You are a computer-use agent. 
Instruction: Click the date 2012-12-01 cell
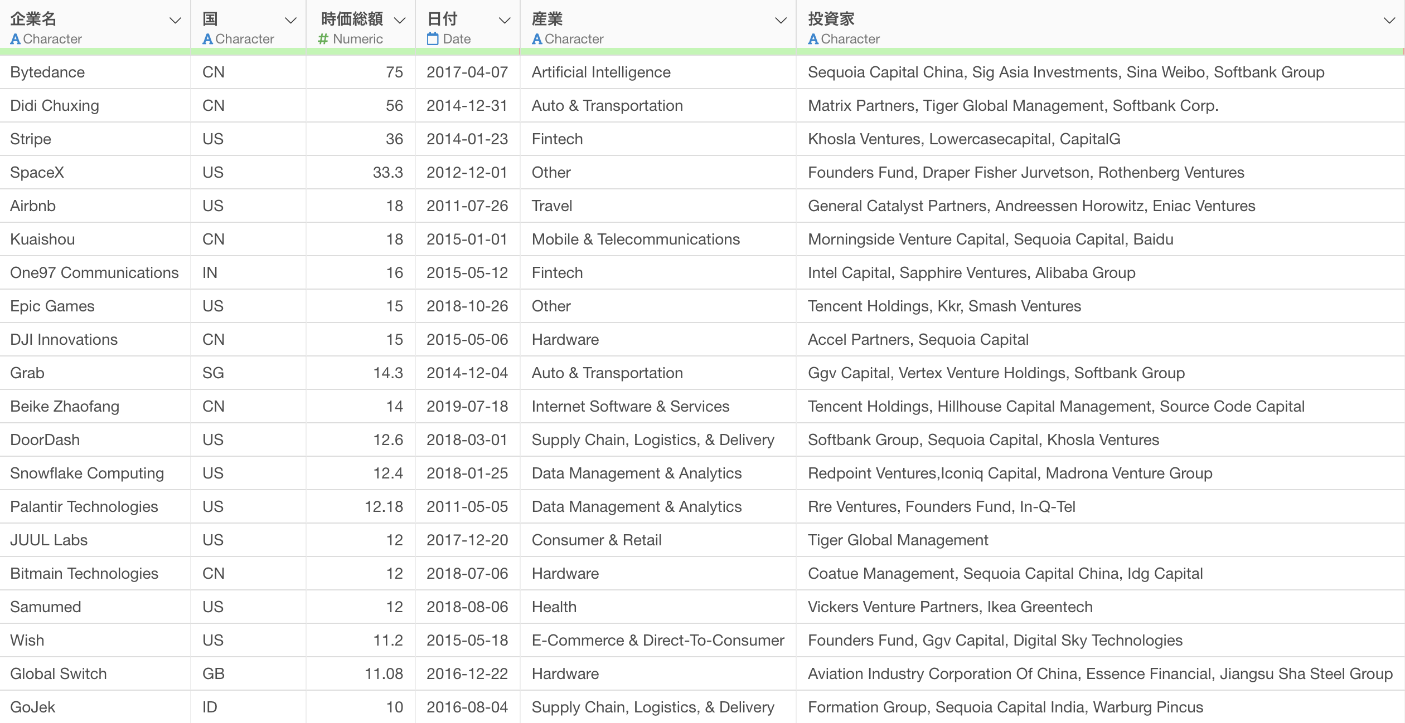pyautogui.click(x=468, y=173)
